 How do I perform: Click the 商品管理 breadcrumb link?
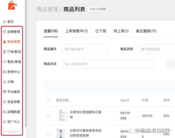click(47, 9)
